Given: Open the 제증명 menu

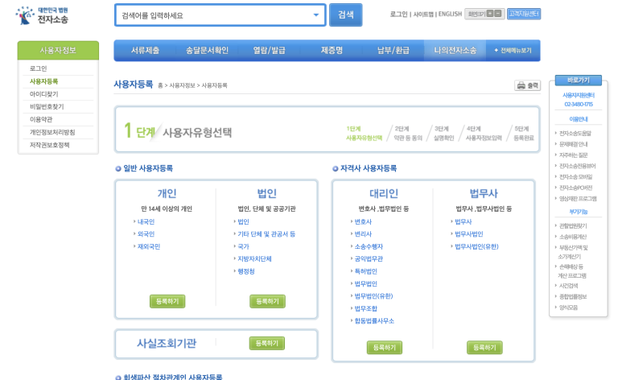Looking at the screenshot, I should coord(332,51).
